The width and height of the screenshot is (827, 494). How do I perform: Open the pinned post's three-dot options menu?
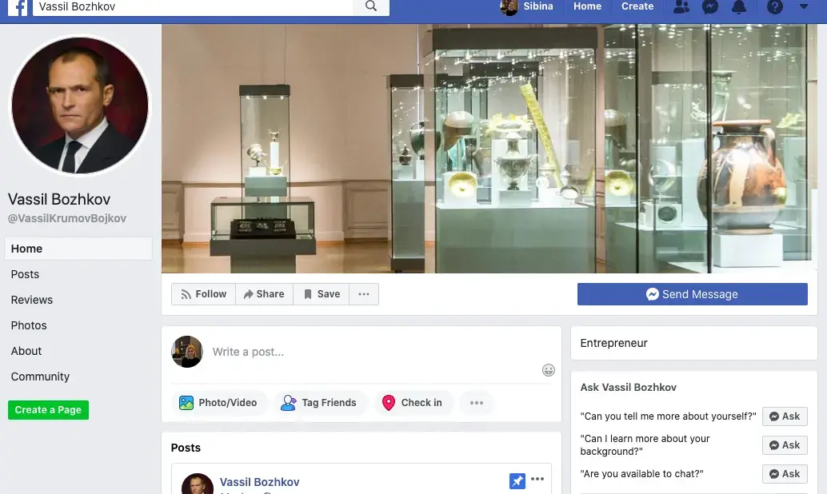click(537, 480)
